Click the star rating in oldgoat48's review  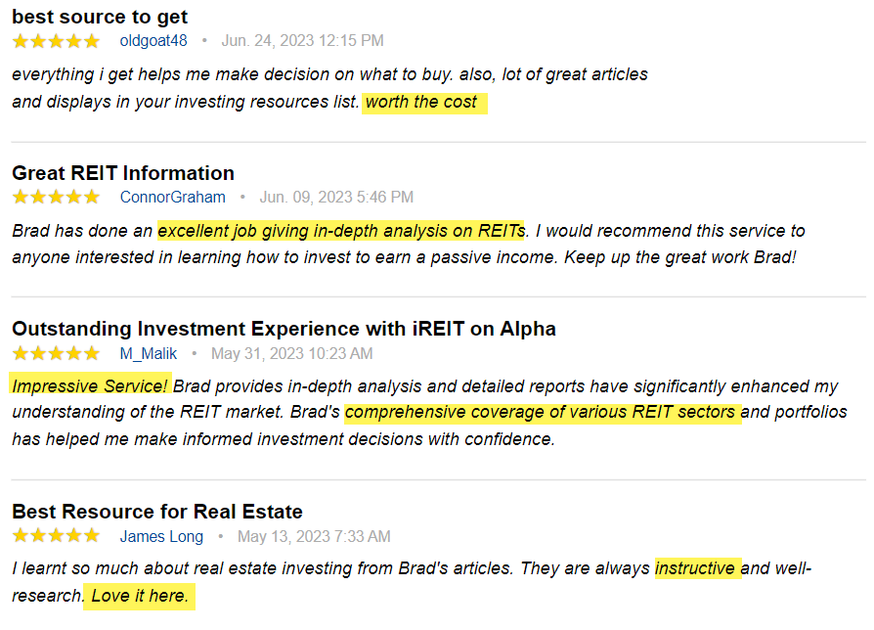click(x=56, y=41)
